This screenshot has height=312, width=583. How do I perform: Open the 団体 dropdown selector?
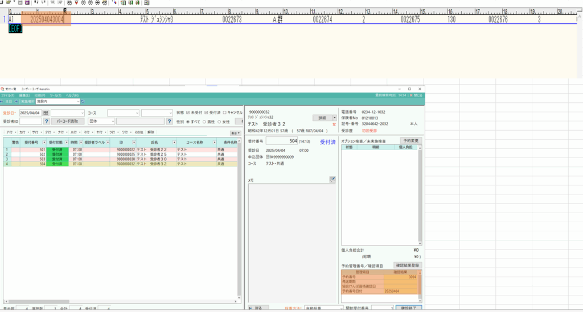point(112,121)
